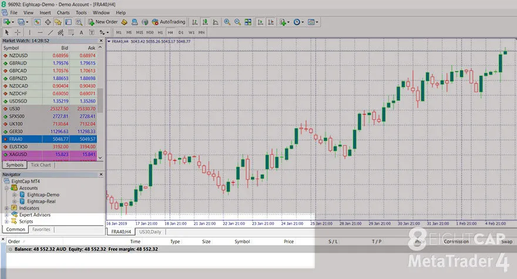This screenshot has height=279, width=517.
Task: Toggle the AutoTrading button
Action: (169, 22)
